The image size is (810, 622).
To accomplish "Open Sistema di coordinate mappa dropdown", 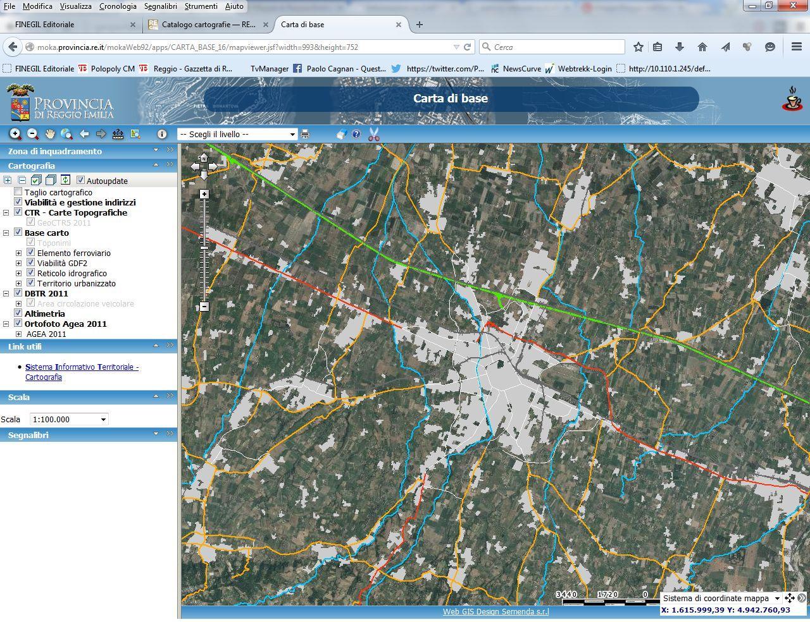I will pyautogui.click(x=721, y=598).
